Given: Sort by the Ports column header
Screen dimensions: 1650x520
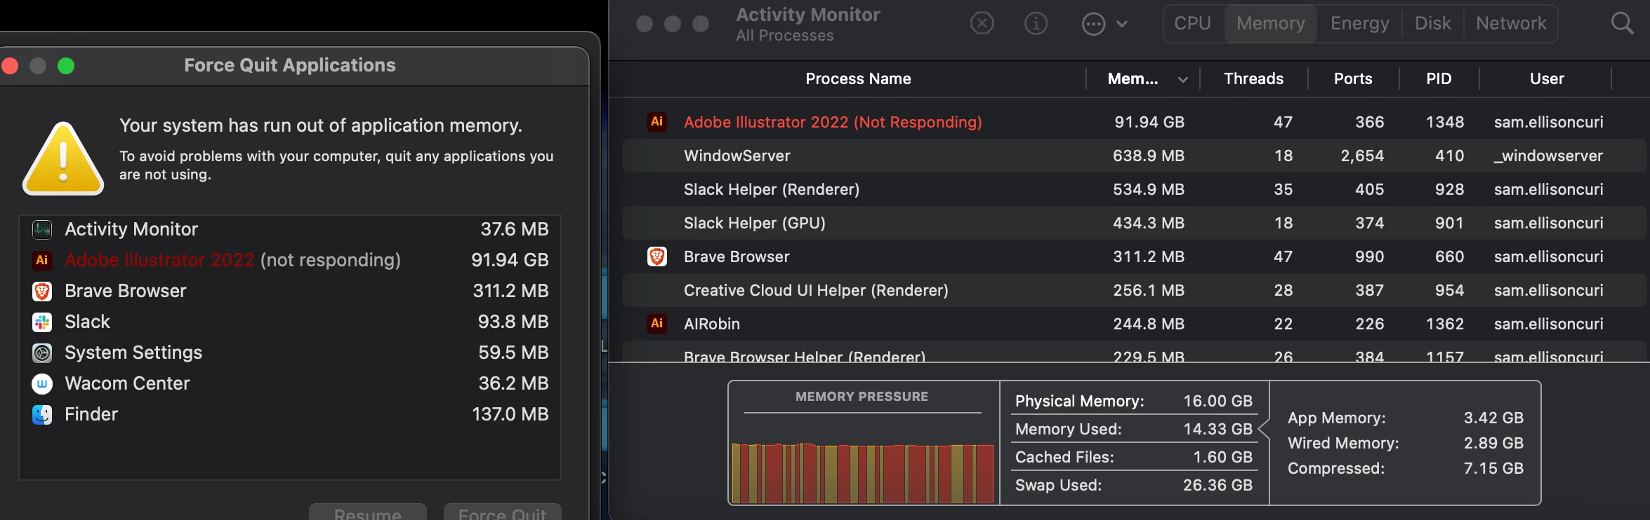Looking at the screenshot, I should [x=1353, y=78].
